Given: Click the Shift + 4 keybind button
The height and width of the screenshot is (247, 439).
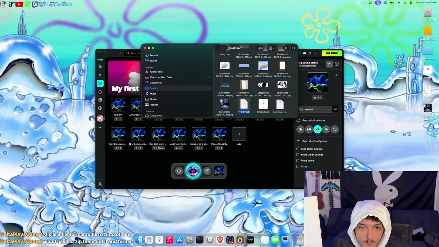Looking at the screenshot, I should click(x=318, y=97).
